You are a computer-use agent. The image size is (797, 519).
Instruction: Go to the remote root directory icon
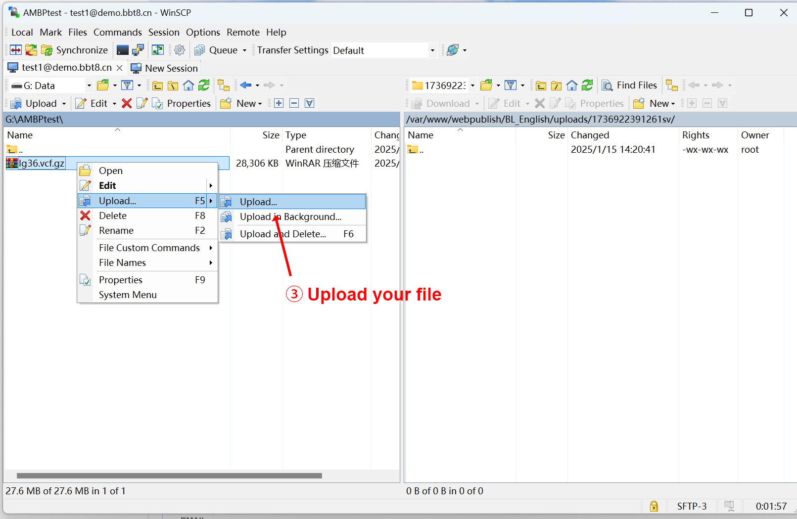coord(556,86)
